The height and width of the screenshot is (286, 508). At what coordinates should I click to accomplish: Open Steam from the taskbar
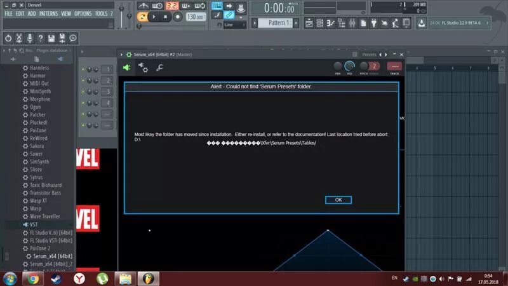[x=56, y=278]
